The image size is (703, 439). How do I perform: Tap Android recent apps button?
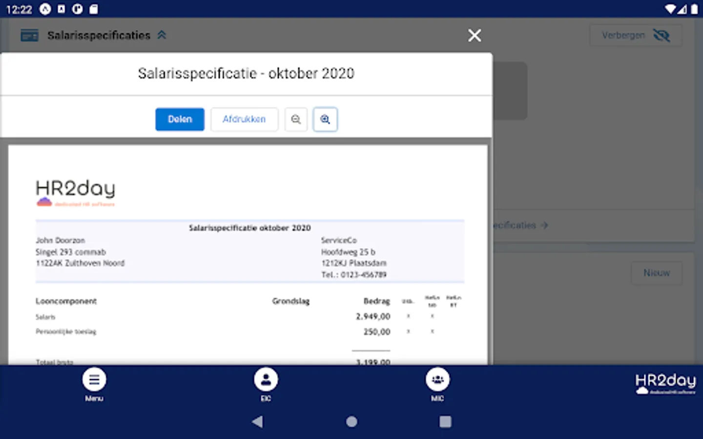(445, 421)
